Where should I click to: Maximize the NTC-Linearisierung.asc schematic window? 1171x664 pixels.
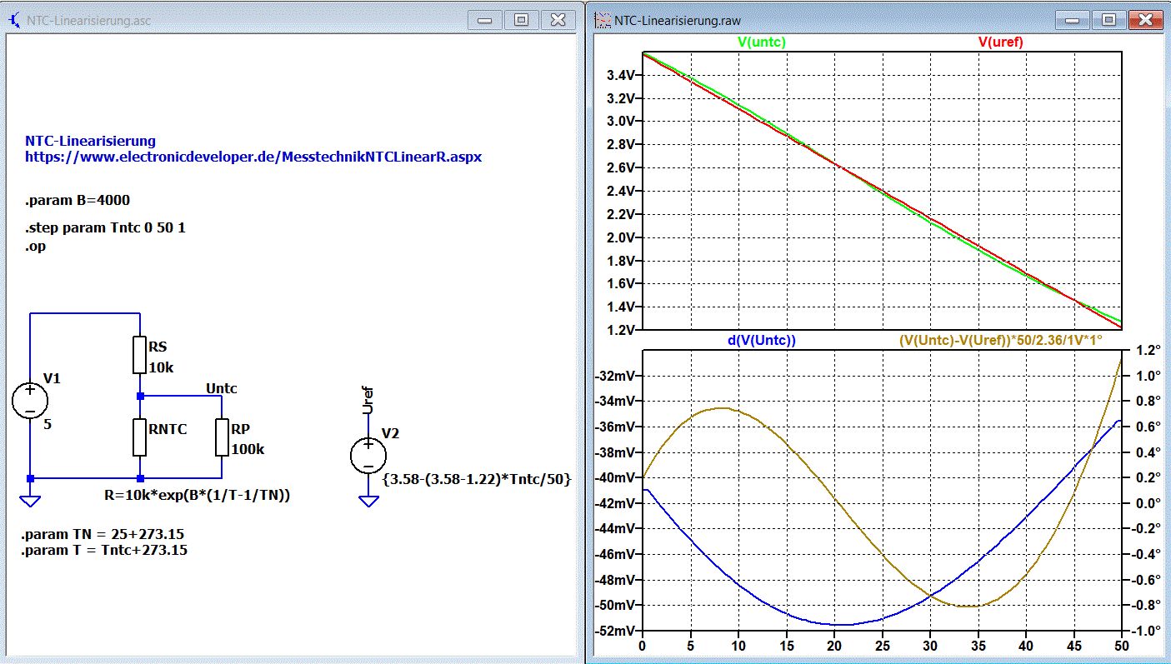521,20
